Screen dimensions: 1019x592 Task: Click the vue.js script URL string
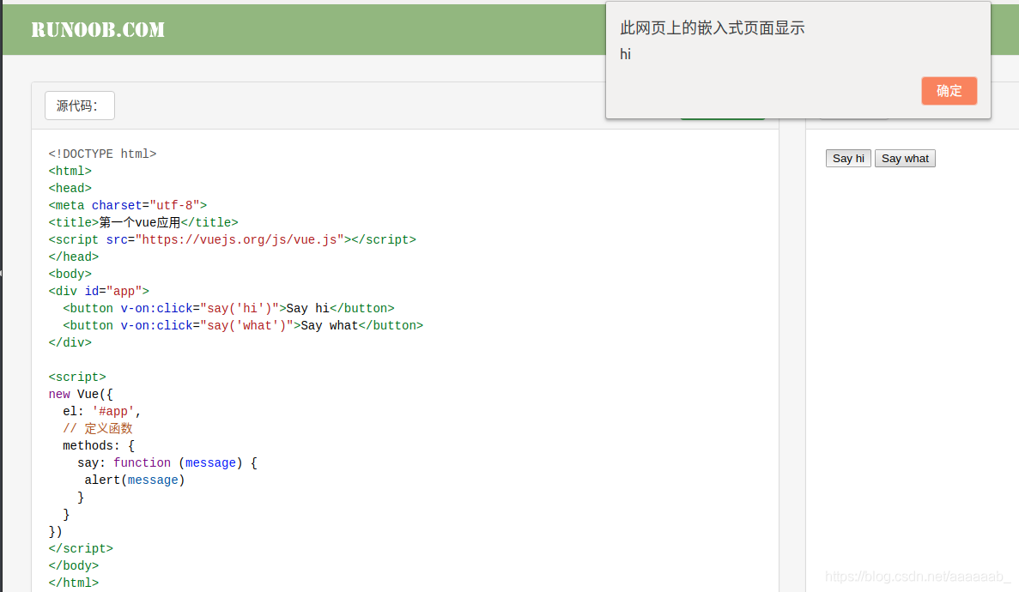[x=240, y=240]
